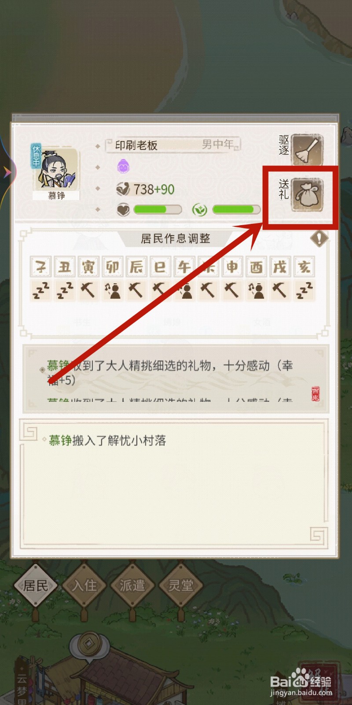Tap the 738+90 wealth value
352x705 pixels.
pos(154,189)
